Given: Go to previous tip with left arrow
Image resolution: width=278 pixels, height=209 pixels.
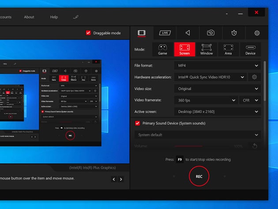Looking at the screenshot, I should click(x=114, y=179).
